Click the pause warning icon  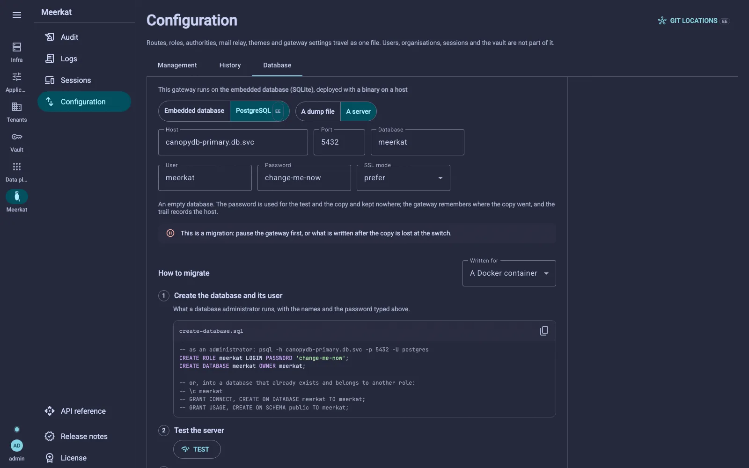tap(170, 233)
